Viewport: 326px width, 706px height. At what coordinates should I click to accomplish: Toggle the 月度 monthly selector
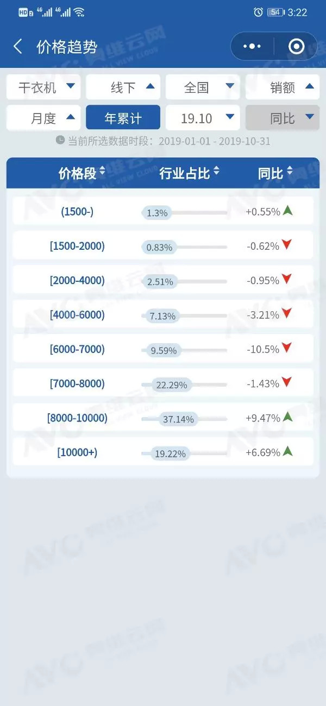(43, 118)
